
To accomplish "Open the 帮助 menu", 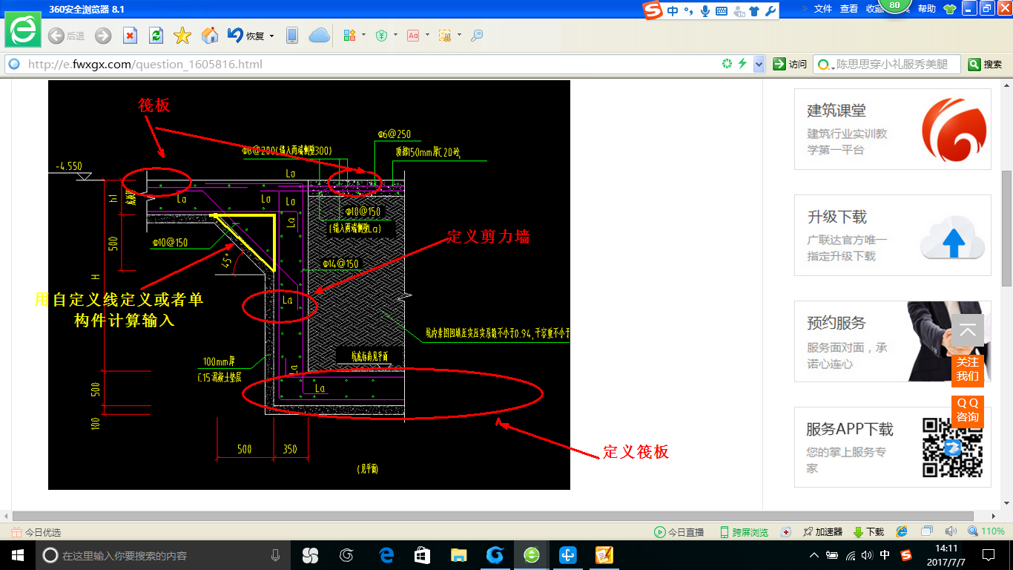I will point(927,9).
